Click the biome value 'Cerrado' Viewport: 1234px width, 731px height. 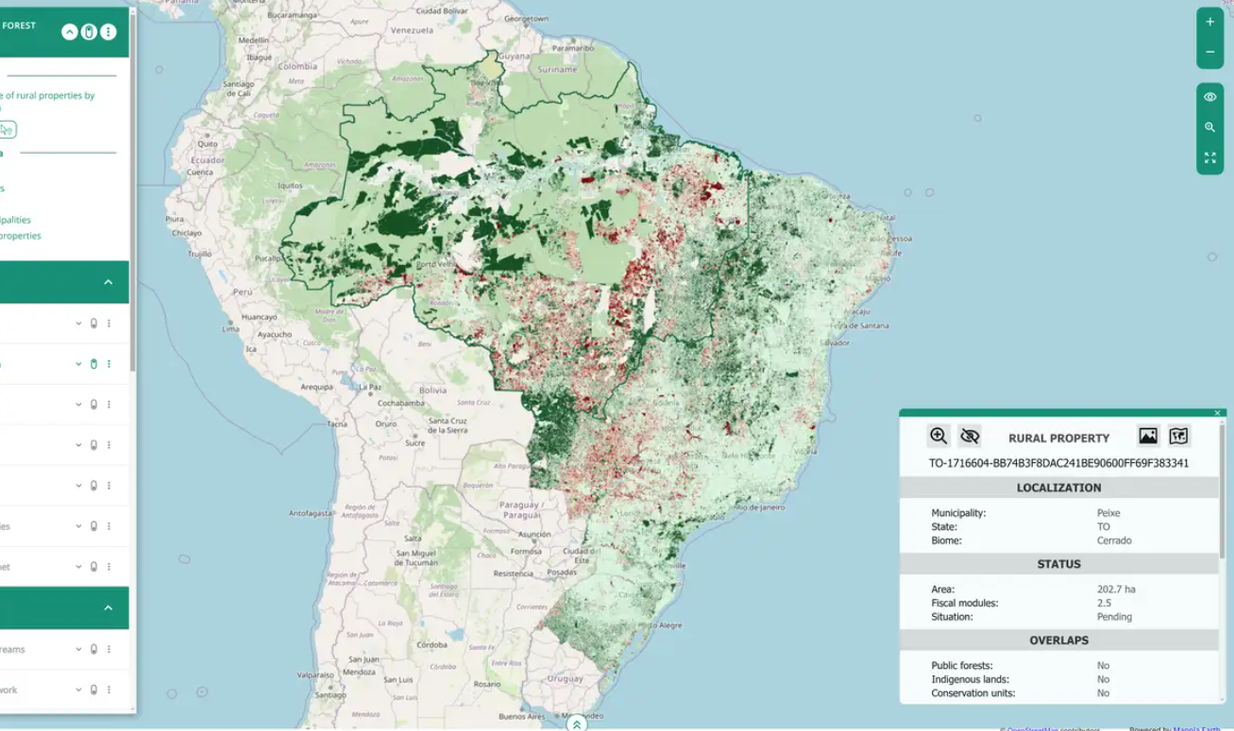pos(1114,540)
